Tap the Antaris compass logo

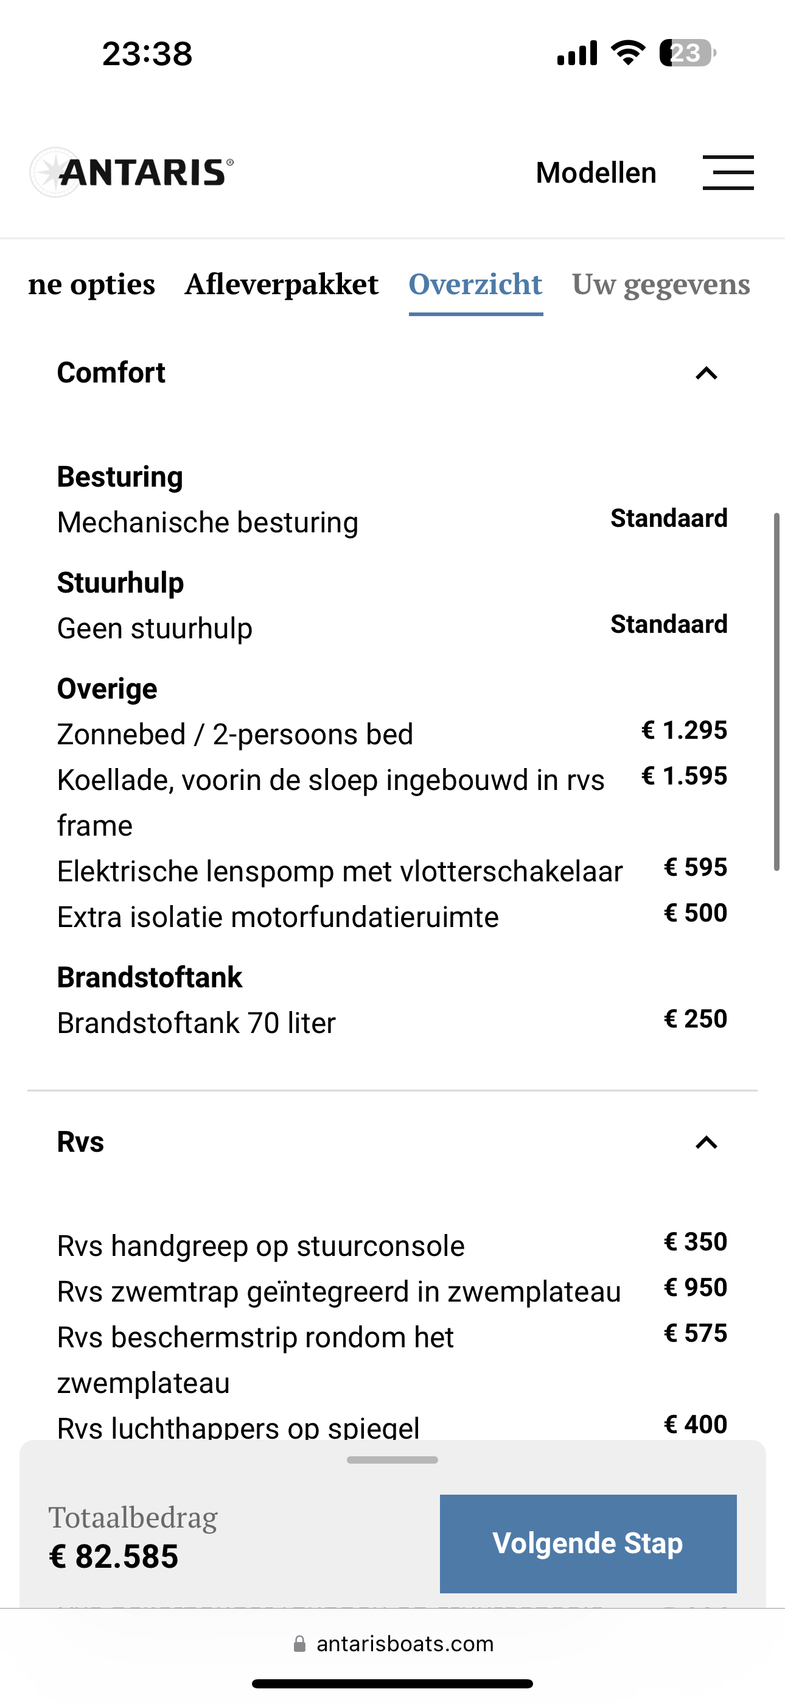tap(55, 172)
